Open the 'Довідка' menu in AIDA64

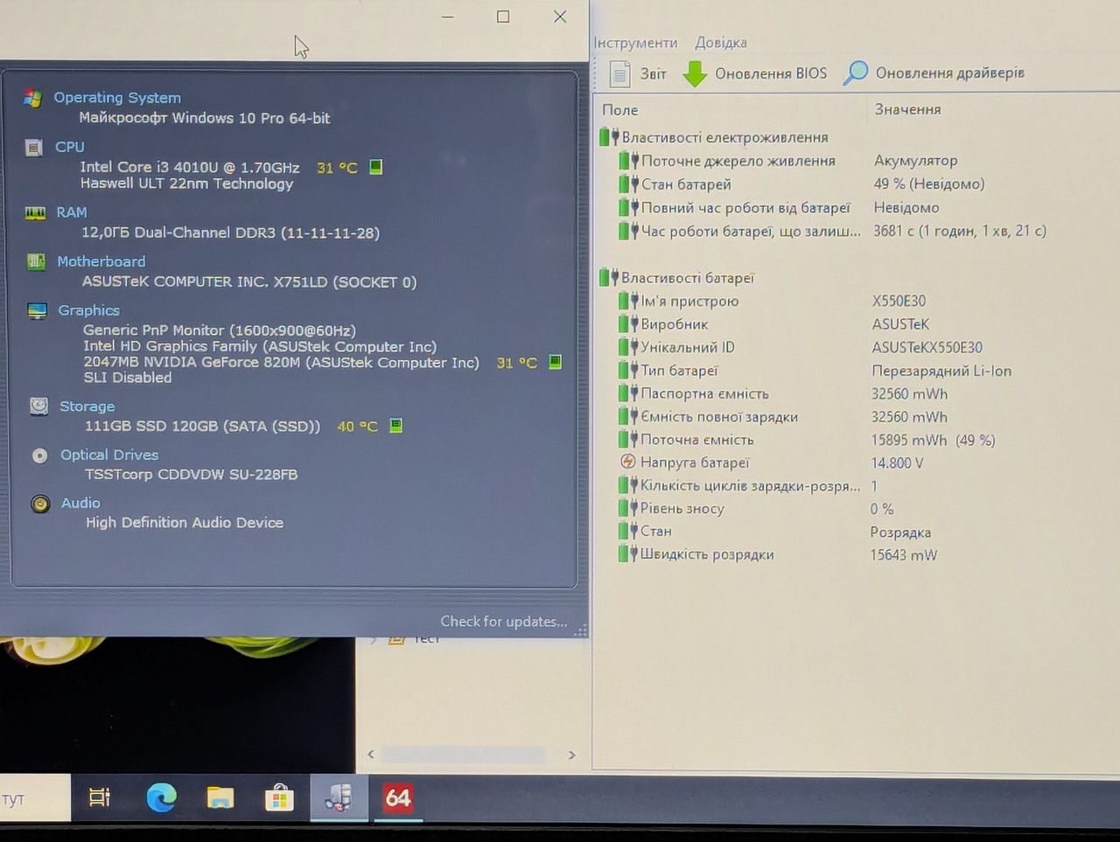[x=721, y=43]
